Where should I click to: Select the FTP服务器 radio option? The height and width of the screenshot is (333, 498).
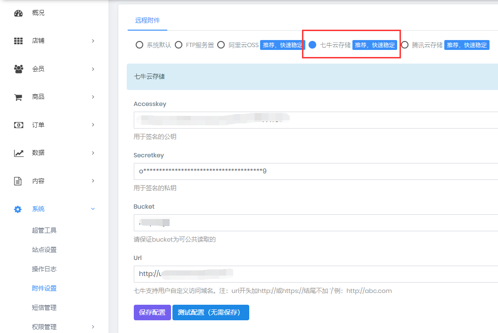tap(179, 45)
